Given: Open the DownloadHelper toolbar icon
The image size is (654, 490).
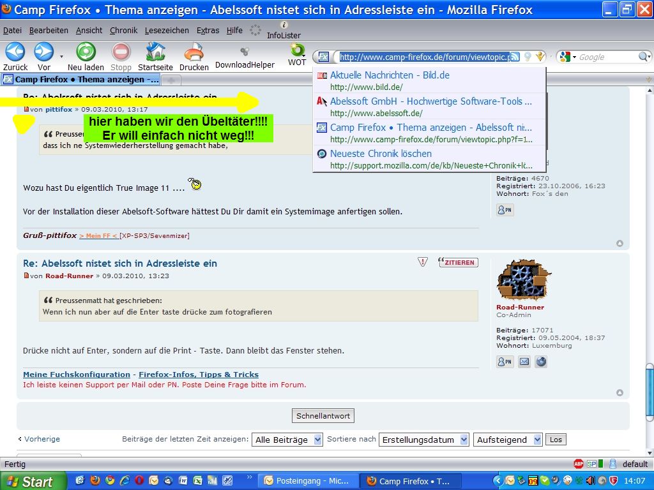Looking at the screenshot, I should pos(244,52).
